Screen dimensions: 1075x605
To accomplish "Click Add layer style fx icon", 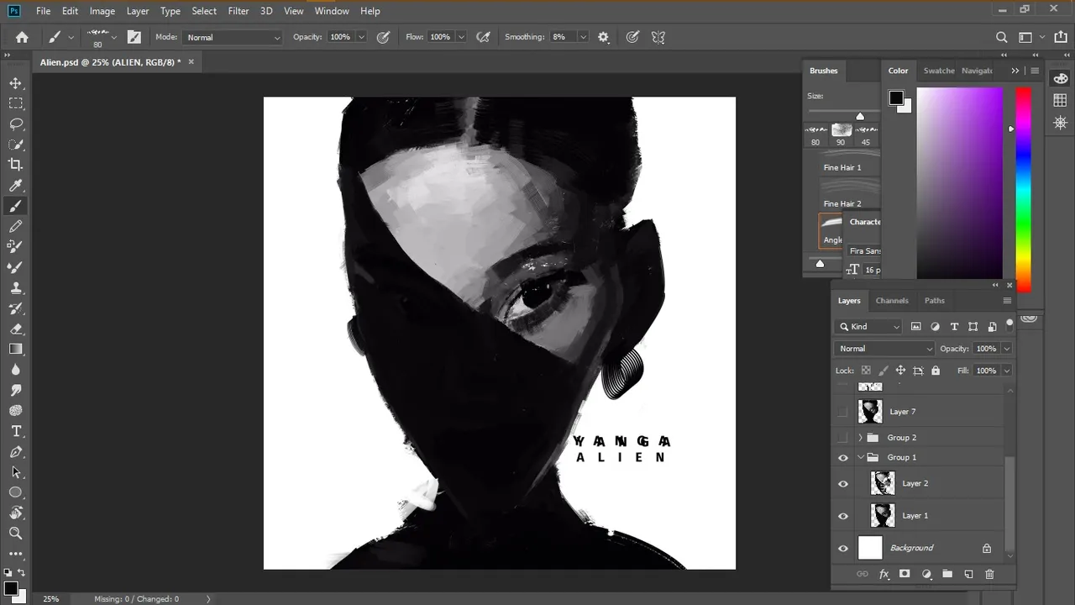I will click(x=884, y=574).
